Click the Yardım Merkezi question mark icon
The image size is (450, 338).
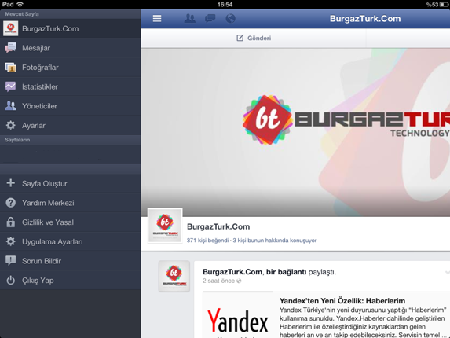(11, 203)
